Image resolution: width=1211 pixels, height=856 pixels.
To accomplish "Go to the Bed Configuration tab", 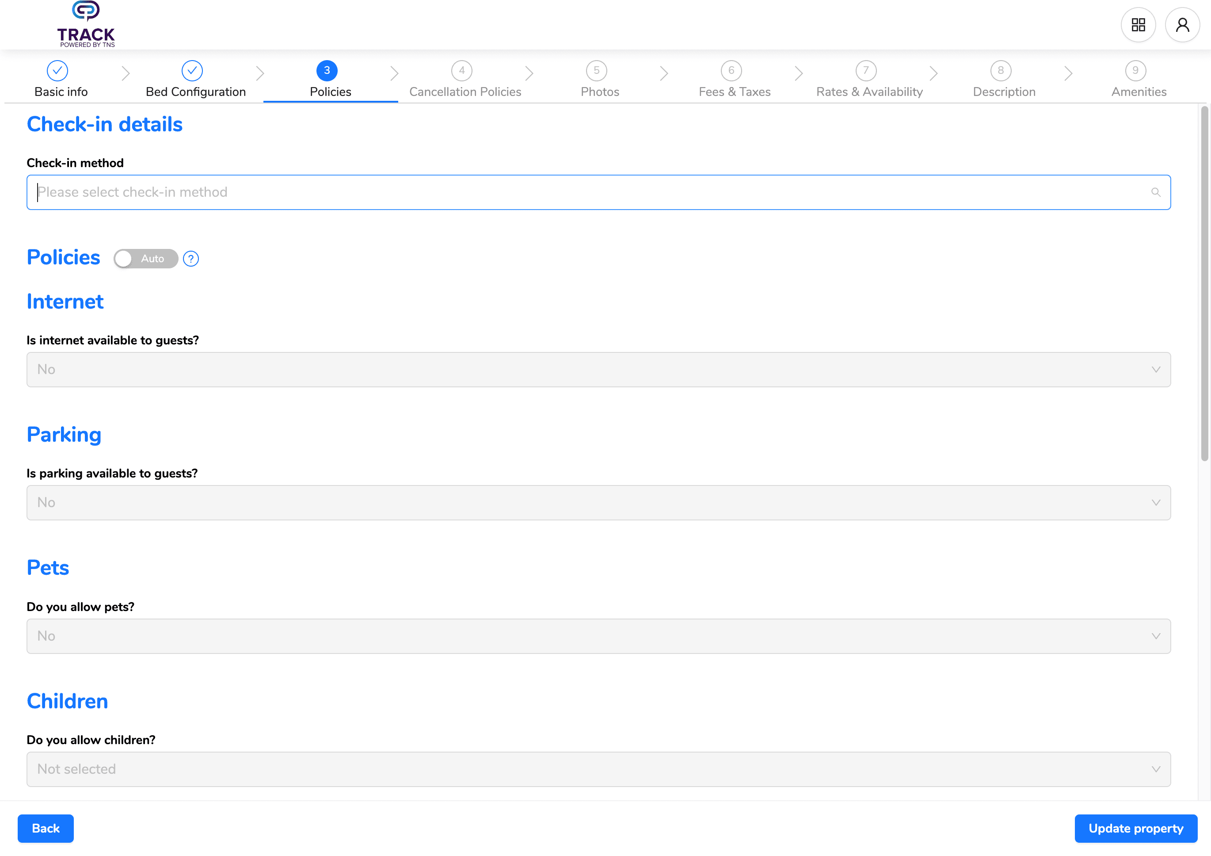I will tap(196, 92).
